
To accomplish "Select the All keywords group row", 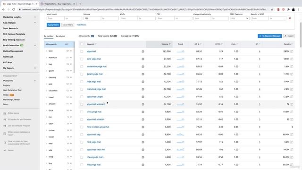I will pos(59,44).
